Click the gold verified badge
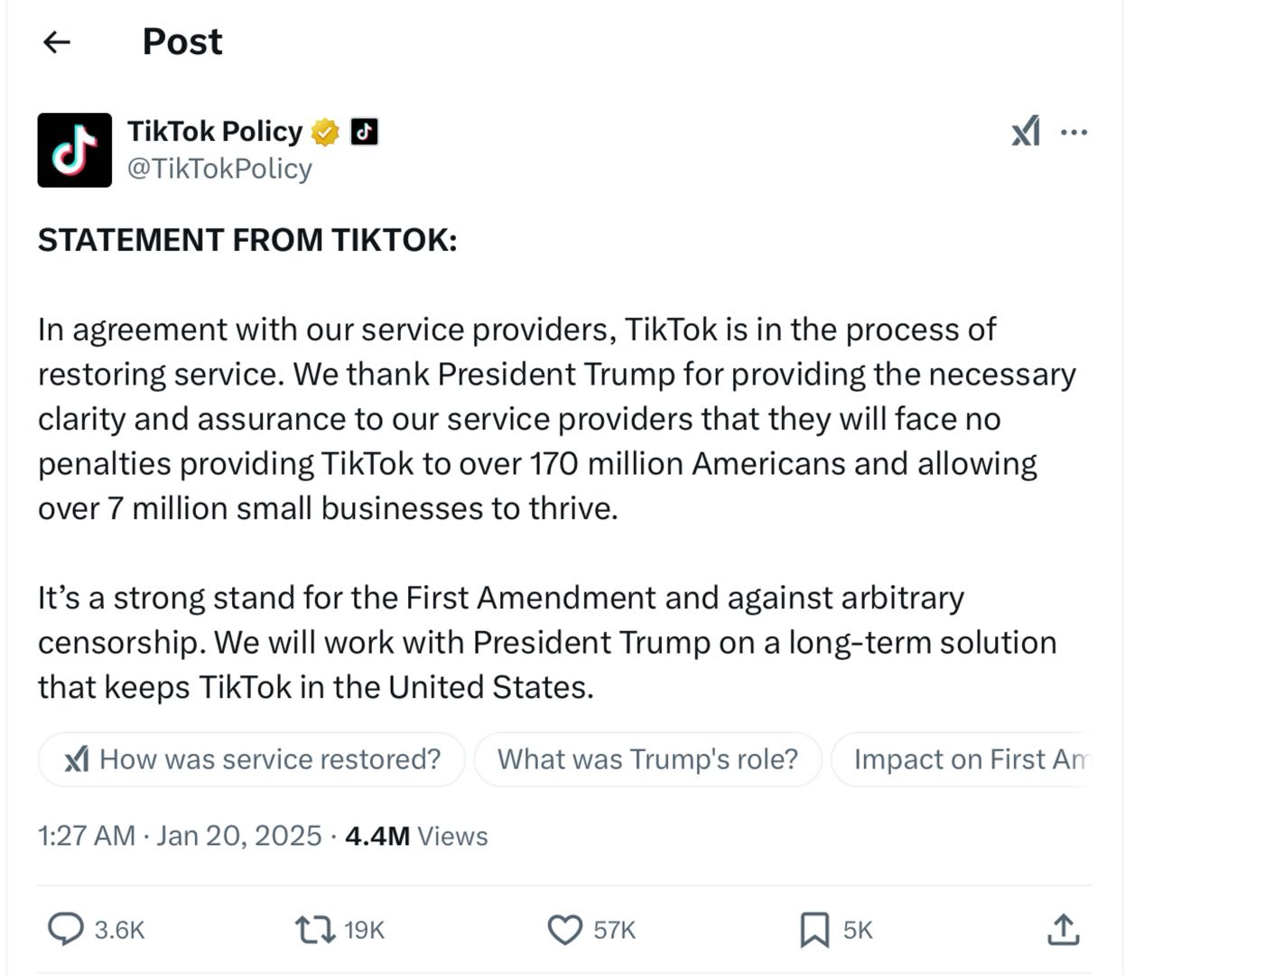The image size is (1274, 975). (325, 133)
